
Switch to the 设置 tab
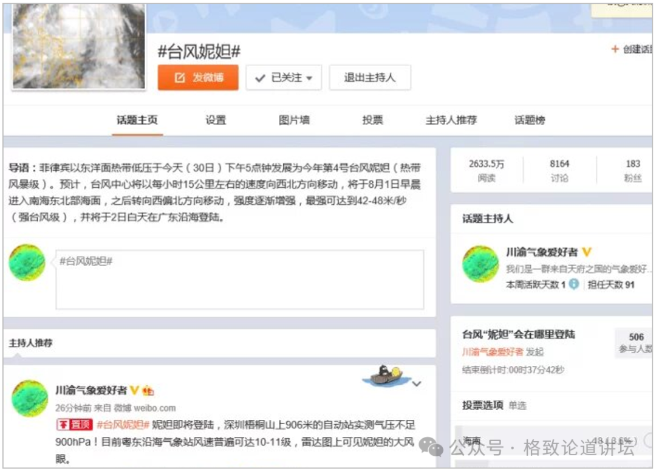(x=216, y=120)
